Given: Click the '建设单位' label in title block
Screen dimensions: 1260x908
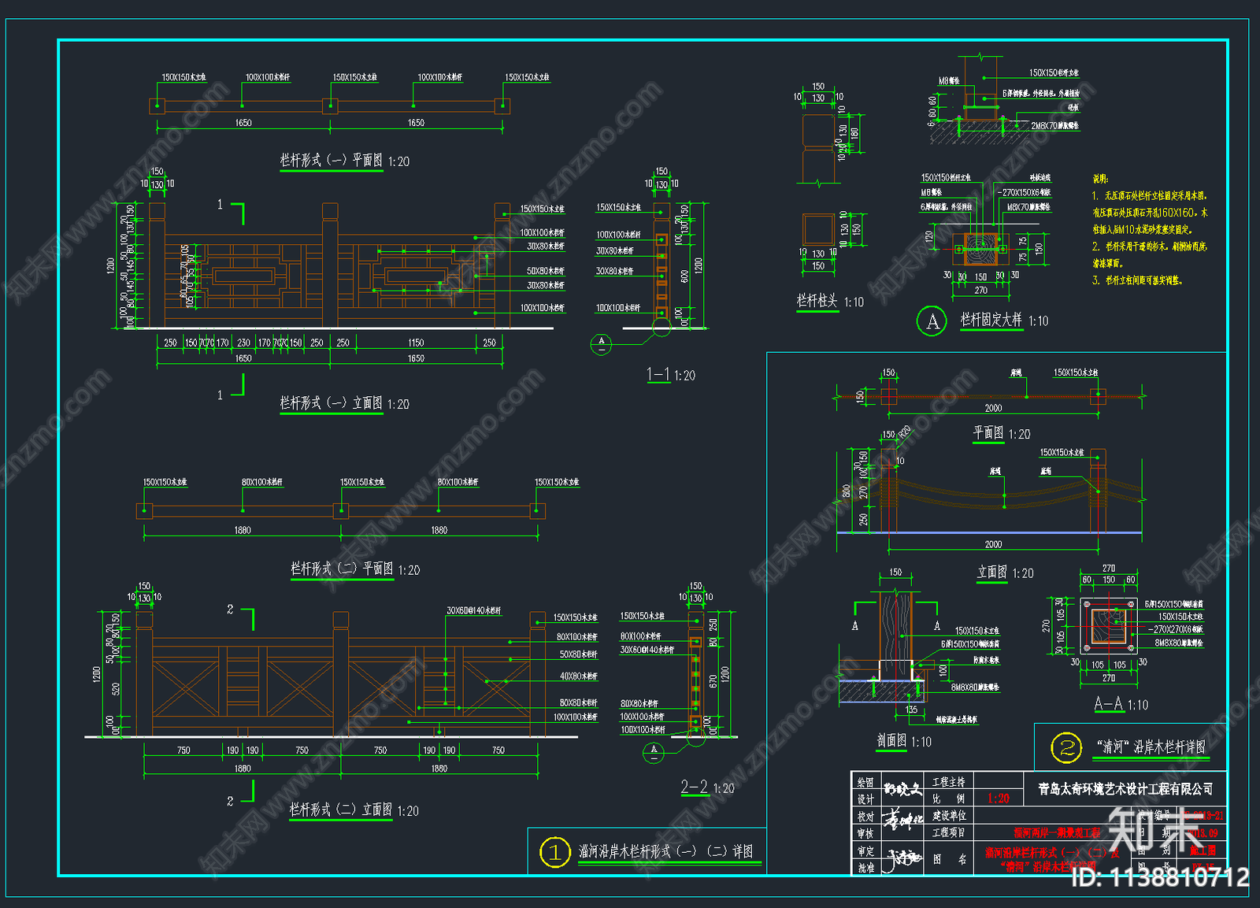Looking at the screenshot, I should click(x=948, y=816).
